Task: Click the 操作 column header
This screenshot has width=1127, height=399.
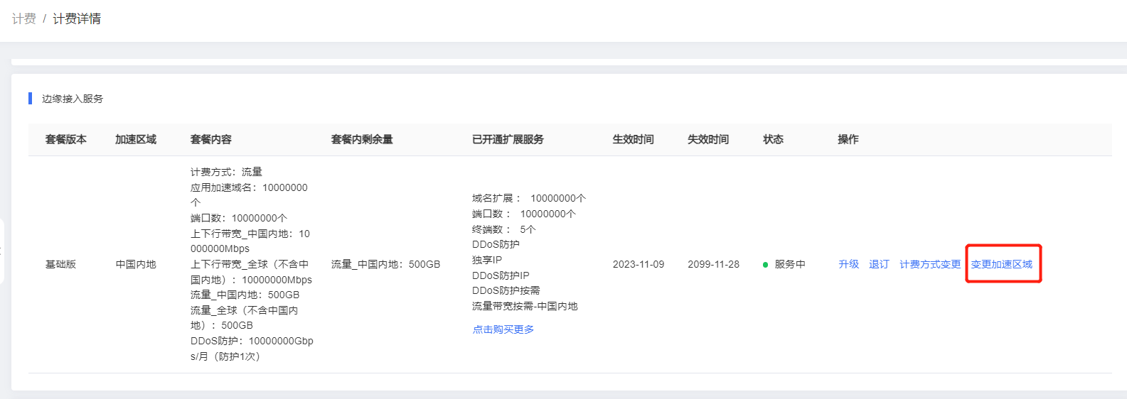Action: (x=848, y=139)
